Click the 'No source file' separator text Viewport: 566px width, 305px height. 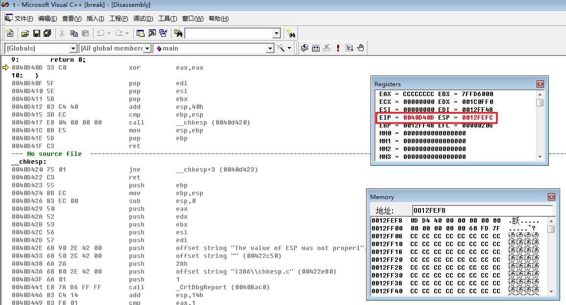pyautogui.click(x=54, y=154)
